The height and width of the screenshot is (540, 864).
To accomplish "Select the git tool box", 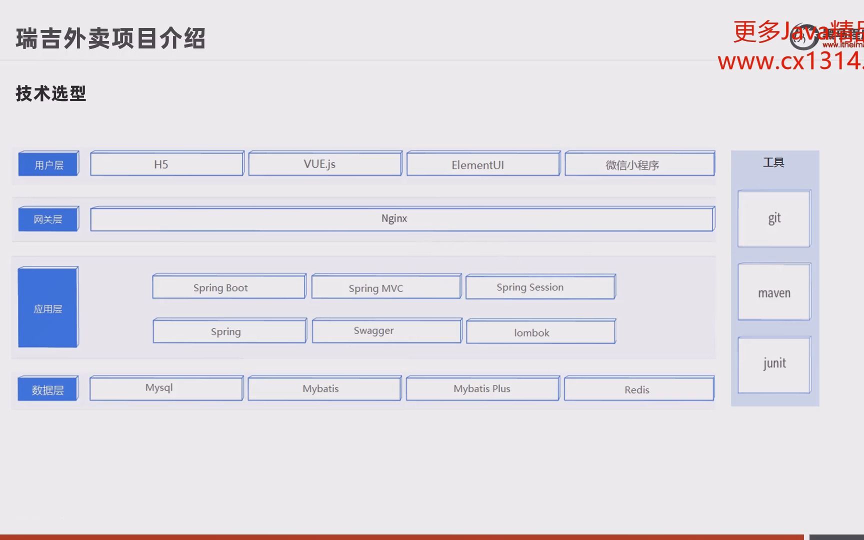I will point(774,218).
